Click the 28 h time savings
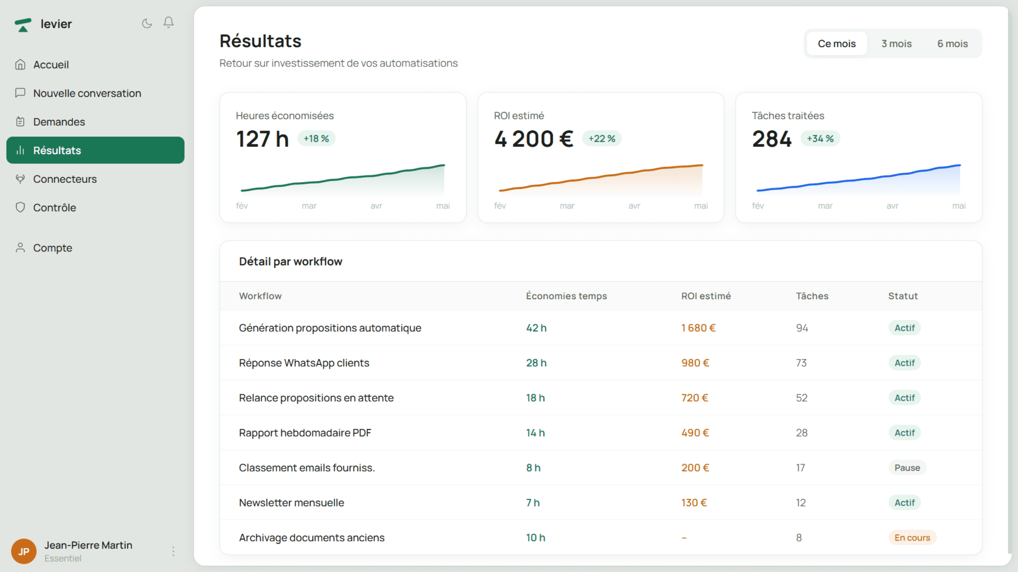This screenshot has width=1018, height=572. click(x=536, y=363)
